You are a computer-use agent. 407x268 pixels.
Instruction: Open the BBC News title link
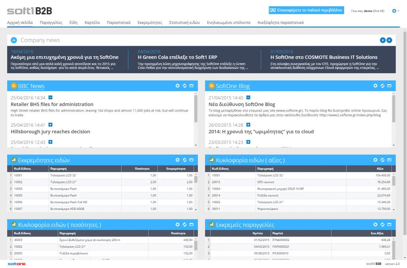(31, 86)
